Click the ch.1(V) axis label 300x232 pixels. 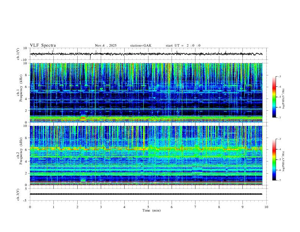(18, 54)
